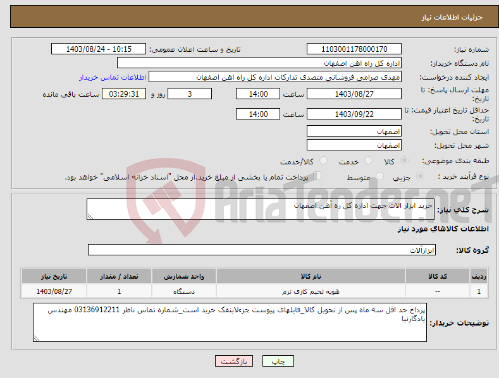Image resolution: width=499 pixels, height=378 pixels.
Task: Select the کالا/خدمت radio button
Action: [x=323, y=161]
